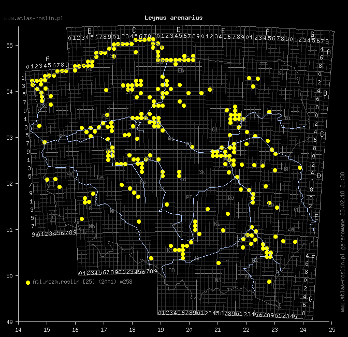The width and height of the screenshot is (348, 337).
Task: Click latitude axis label 49
Action: [x=9, y=322]
